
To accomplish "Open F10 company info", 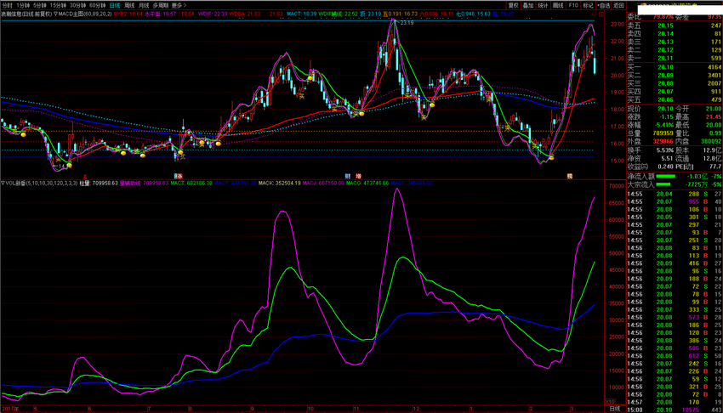I will [x=573, y=5].
